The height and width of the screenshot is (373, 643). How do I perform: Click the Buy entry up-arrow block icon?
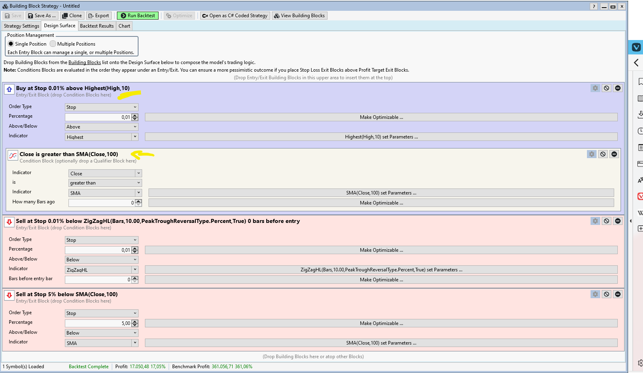pyautogui.click(x=9, y=89)
